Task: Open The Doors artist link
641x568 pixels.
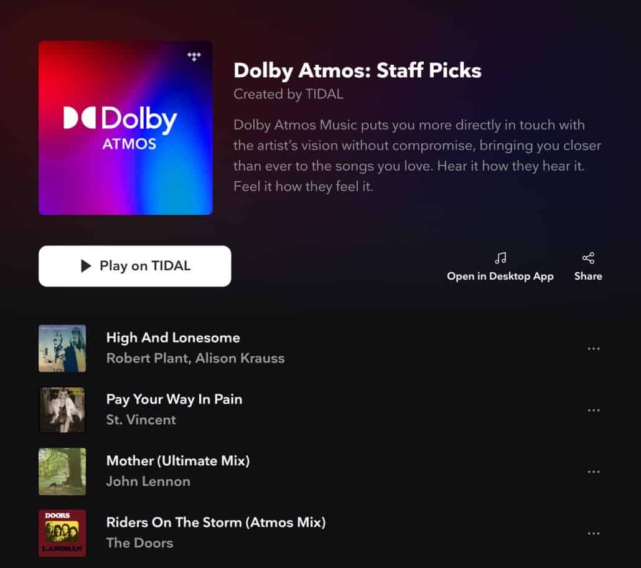Action: (x=140, y=543)
